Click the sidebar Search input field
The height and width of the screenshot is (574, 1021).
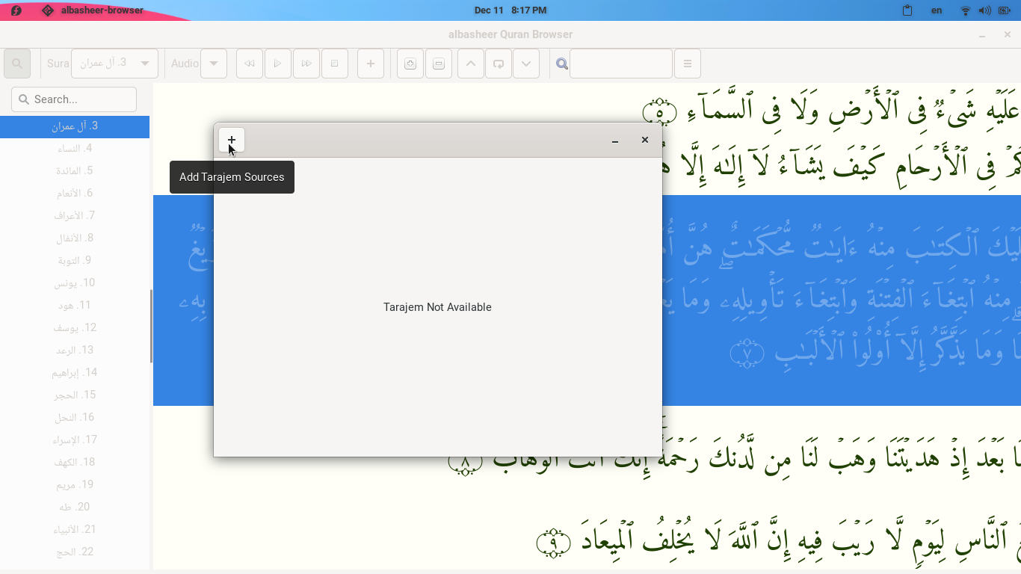coord(74,99)
